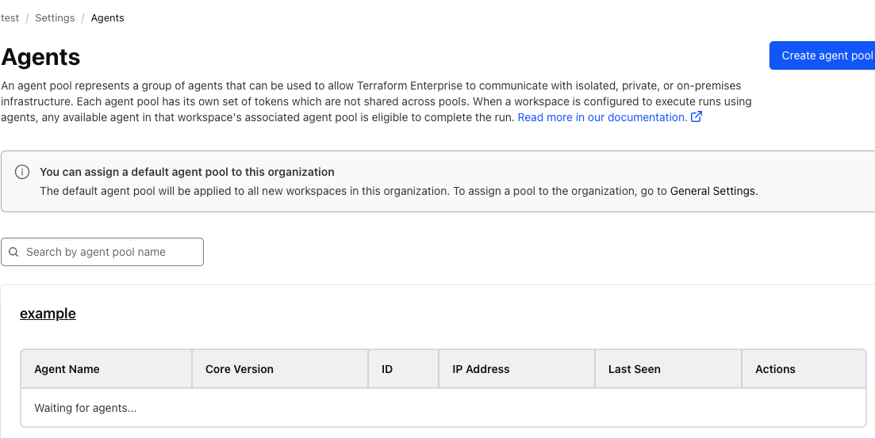This screenshot has height=438, width=875.
Task: Open Read more in our documentation link
Action: click(601, 117)
